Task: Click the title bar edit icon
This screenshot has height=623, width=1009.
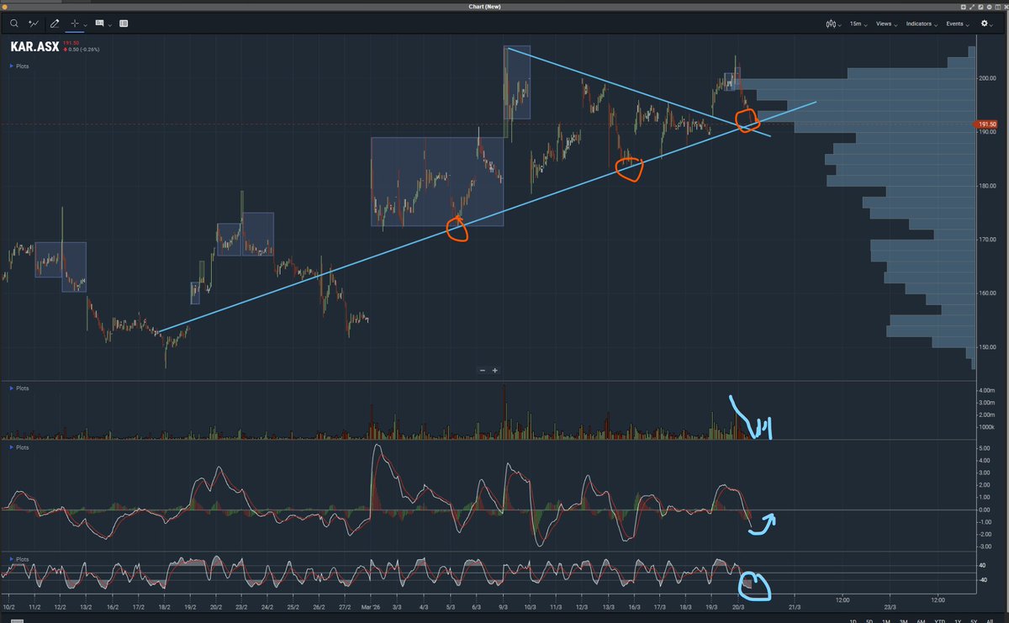Action: pyautogui.click(x=980, y=7)
